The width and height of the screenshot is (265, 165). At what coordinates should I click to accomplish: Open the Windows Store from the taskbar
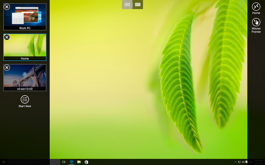86,162
